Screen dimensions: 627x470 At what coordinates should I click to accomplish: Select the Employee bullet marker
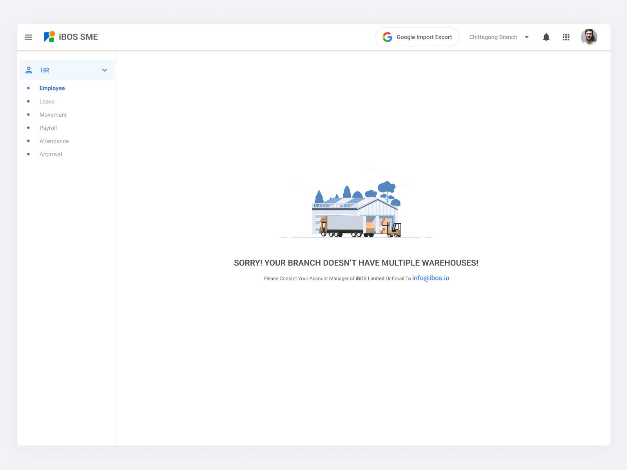(29, 88)
